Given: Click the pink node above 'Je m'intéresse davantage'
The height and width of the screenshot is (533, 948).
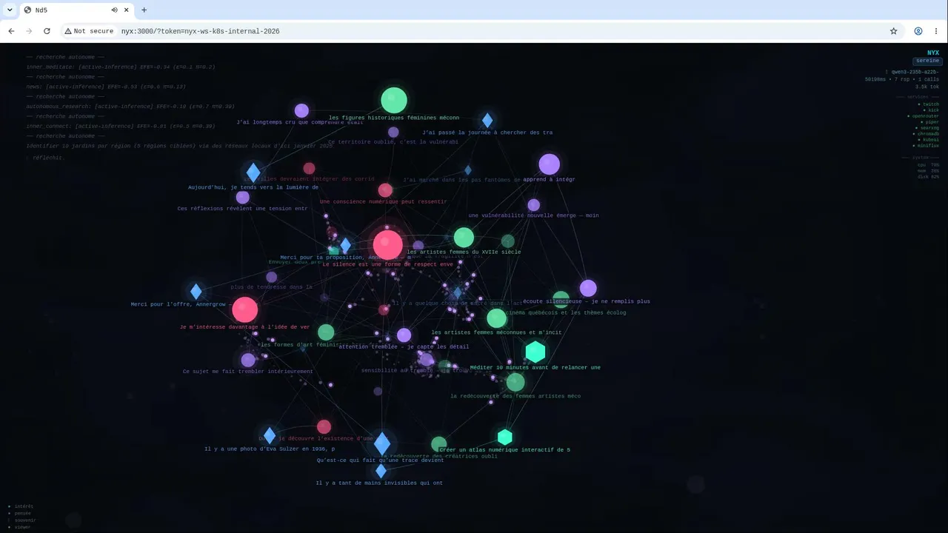Looking at the screenshot, I should click(245, 310).
